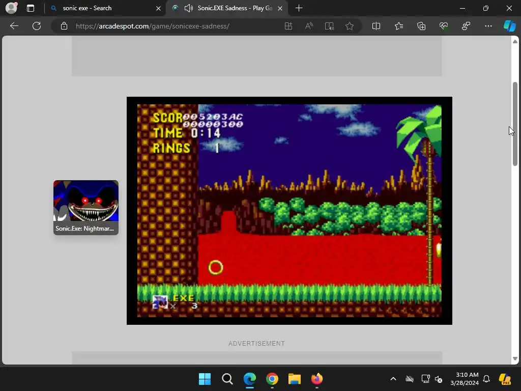Viewport: 521px width, 391px height.
Task: Click inside the Sonic.EXE game screen
Action: [289, 210]
